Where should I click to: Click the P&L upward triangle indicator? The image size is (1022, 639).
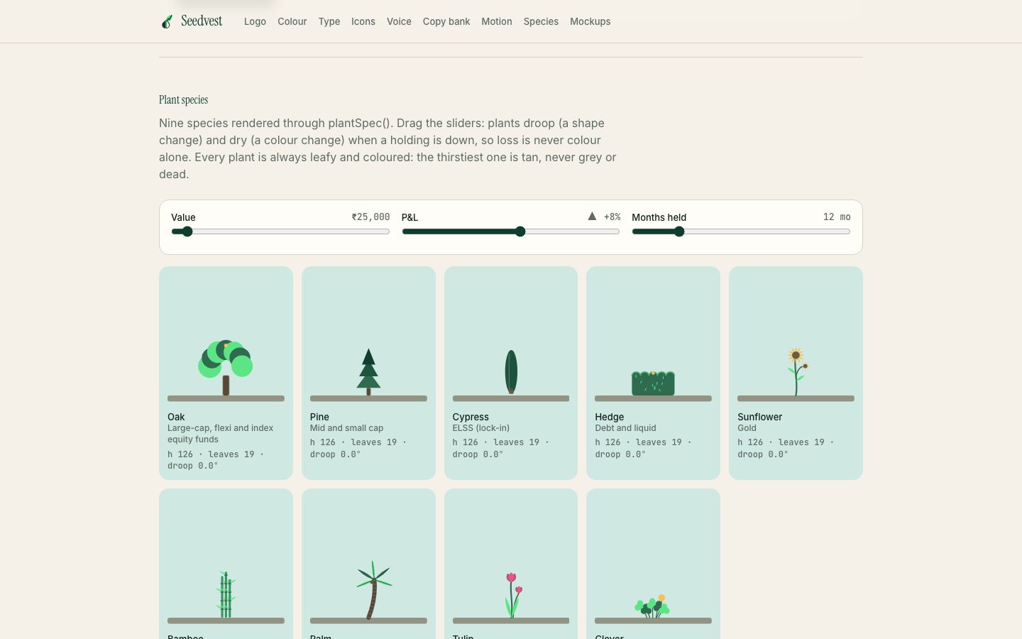click(592, 217)
